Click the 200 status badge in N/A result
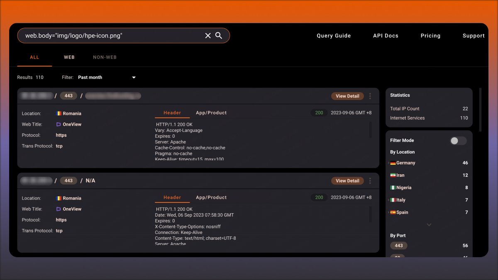The height and width of the screenshot is (280, 498). pos(319,197)
